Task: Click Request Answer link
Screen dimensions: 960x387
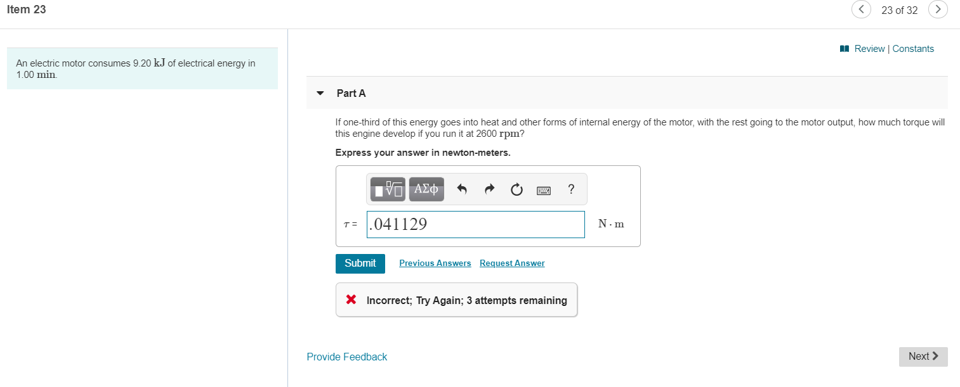Action: (512, 263)
